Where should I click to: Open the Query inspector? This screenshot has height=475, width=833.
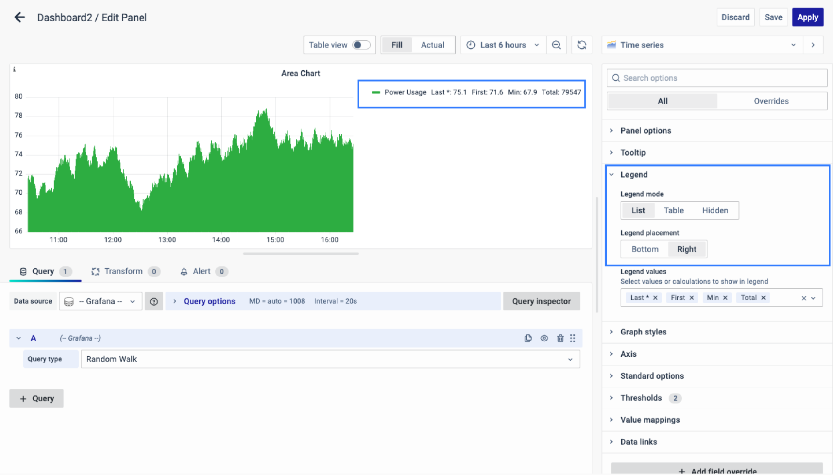tap(541, 301)
